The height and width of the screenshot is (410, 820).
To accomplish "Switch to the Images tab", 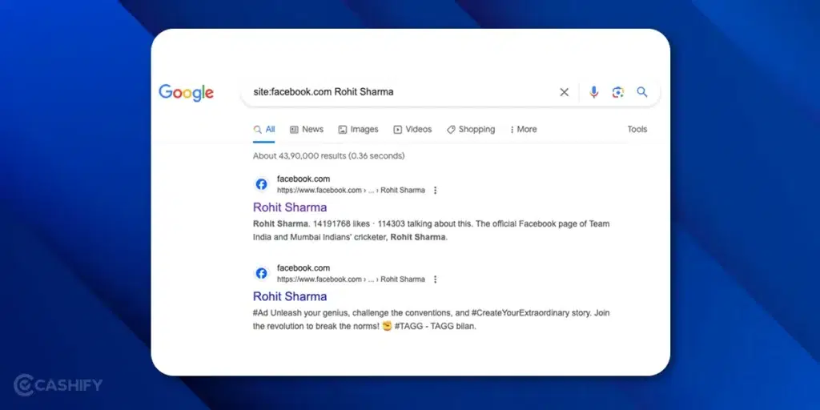I will pyautogui.click(x=358, y=129).
